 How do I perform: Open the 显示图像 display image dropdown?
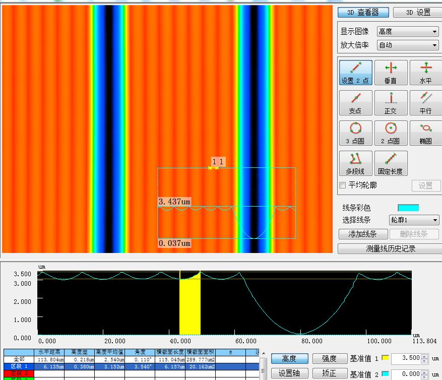pyautogui.click(x=408, y=32)
